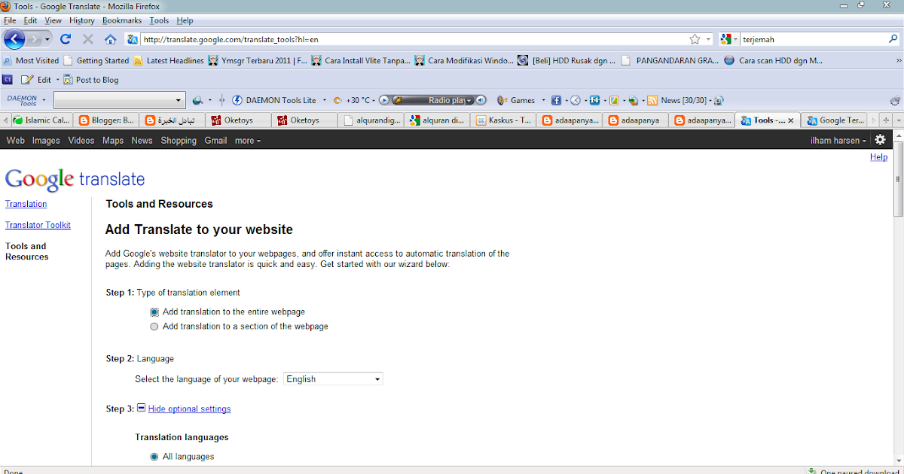Click the Post to Blog button

tap(90, 80)
